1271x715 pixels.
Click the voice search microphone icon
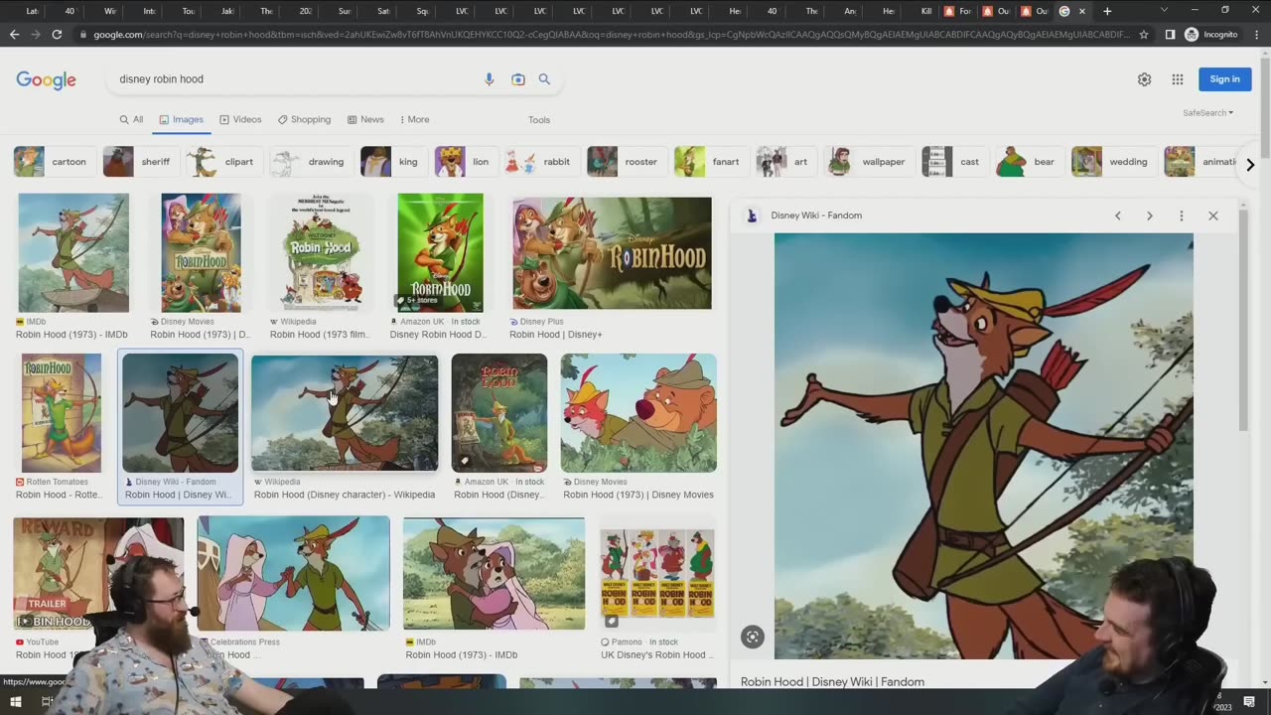(489, 79)
